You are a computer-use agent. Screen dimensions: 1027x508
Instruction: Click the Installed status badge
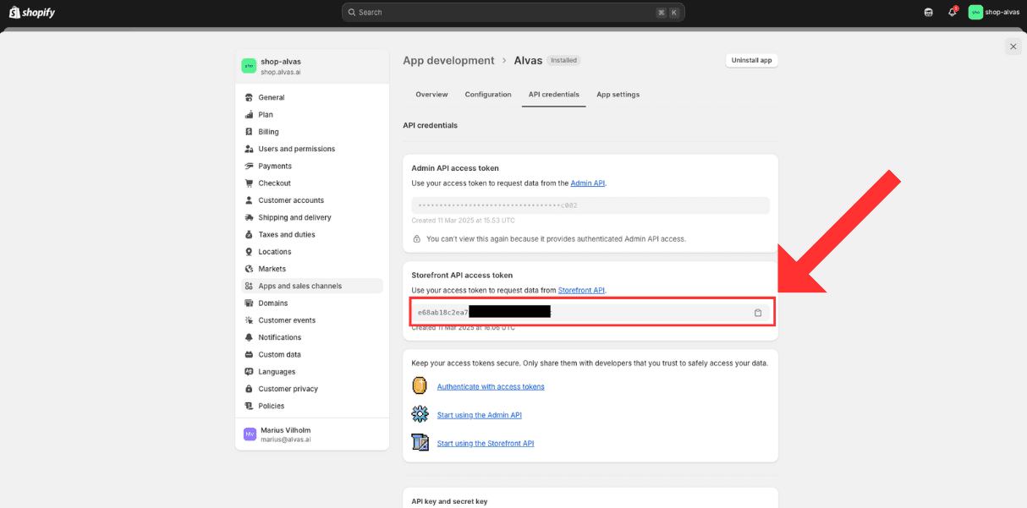click(564, 61)
